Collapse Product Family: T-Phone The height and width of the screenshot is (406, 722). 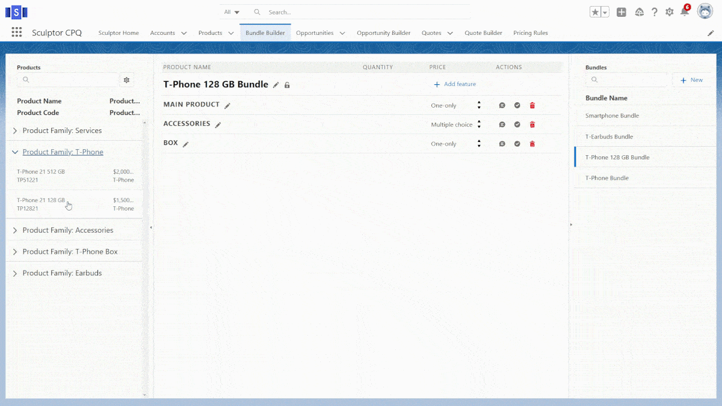click(15, 152)
